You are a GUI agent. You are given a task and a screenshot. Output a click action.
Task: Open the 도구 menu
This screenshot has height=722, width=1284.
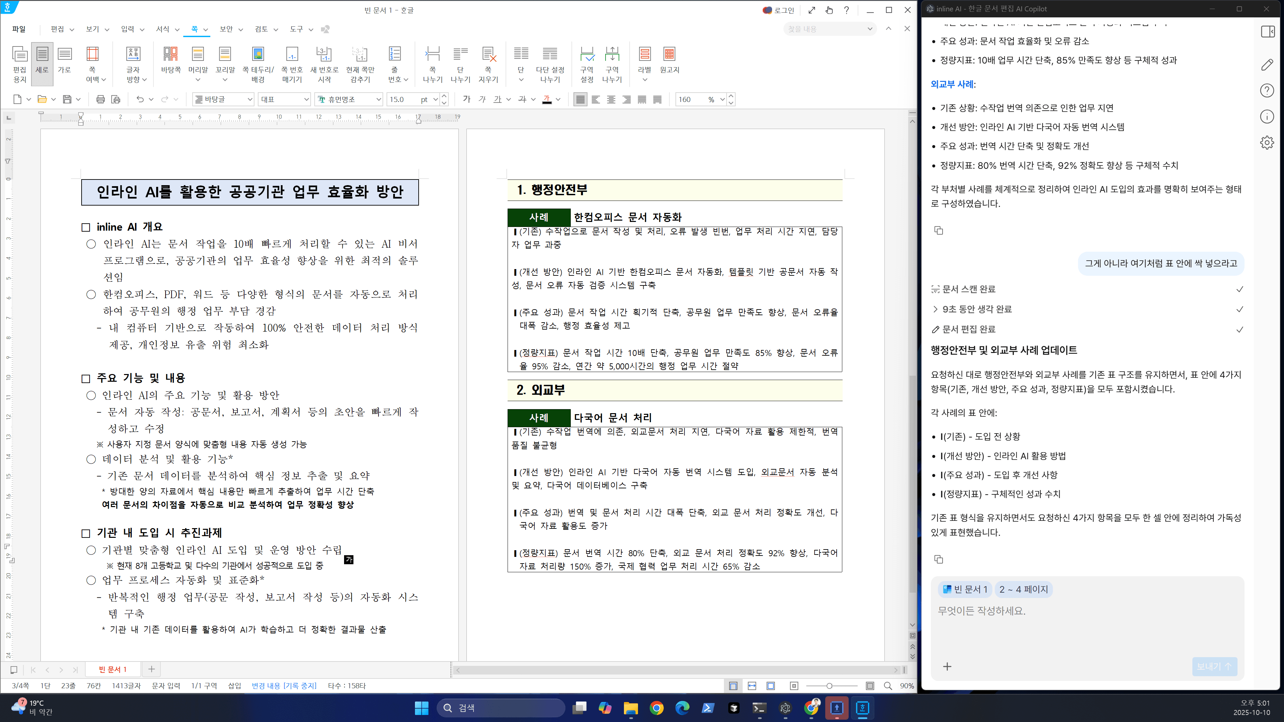point(296,29)
